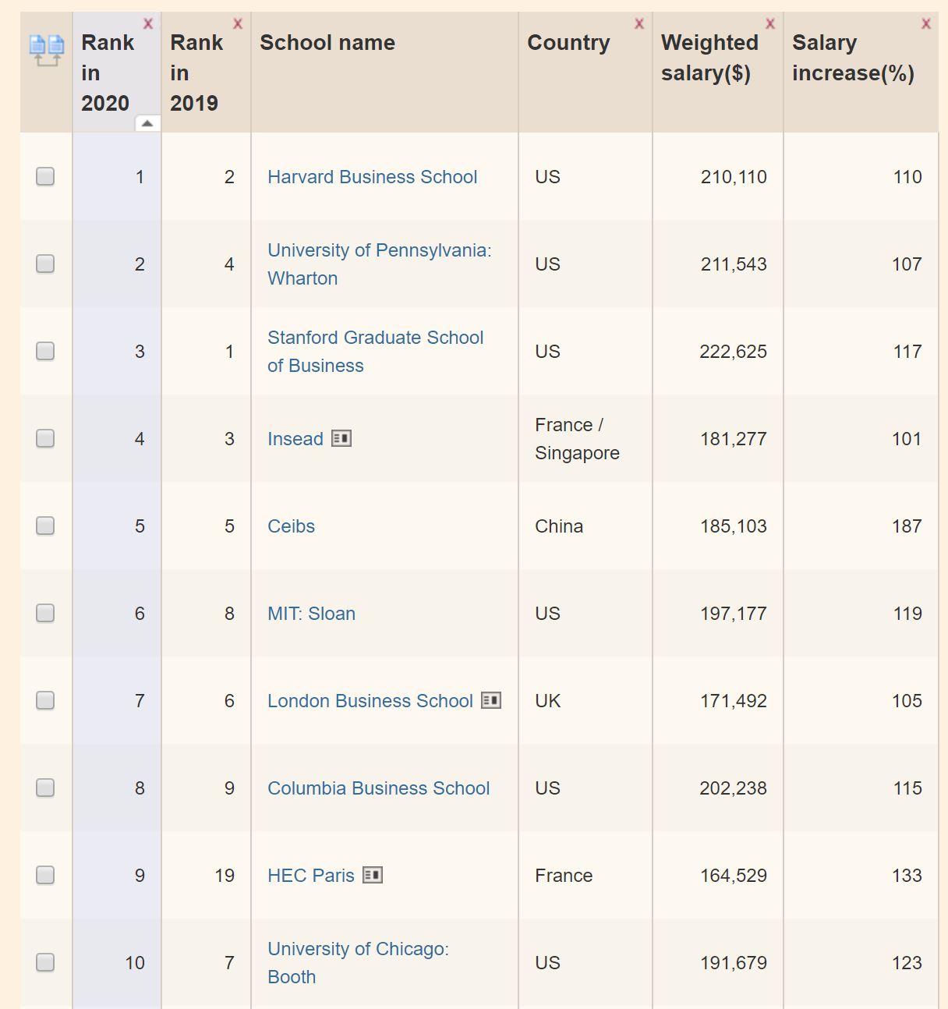The image size is (948, 1009).
Task: Sort by Salary increase(%) column header
Action: [x=852, y=58]
